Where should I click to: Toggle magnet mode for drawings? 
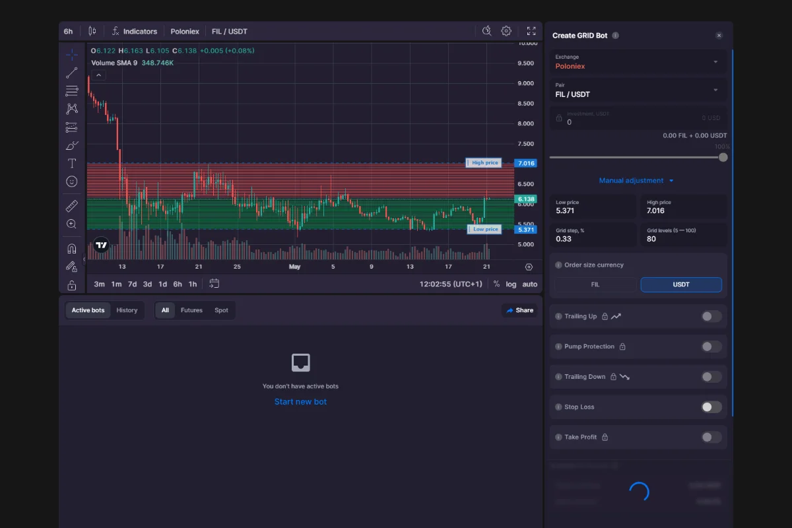pos(71,247)
